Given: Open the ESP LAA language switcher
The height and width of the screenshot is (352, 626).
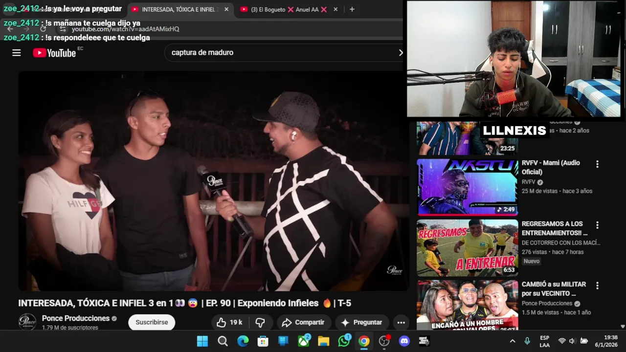Looking at the screenshot, I should coord(544,341).
